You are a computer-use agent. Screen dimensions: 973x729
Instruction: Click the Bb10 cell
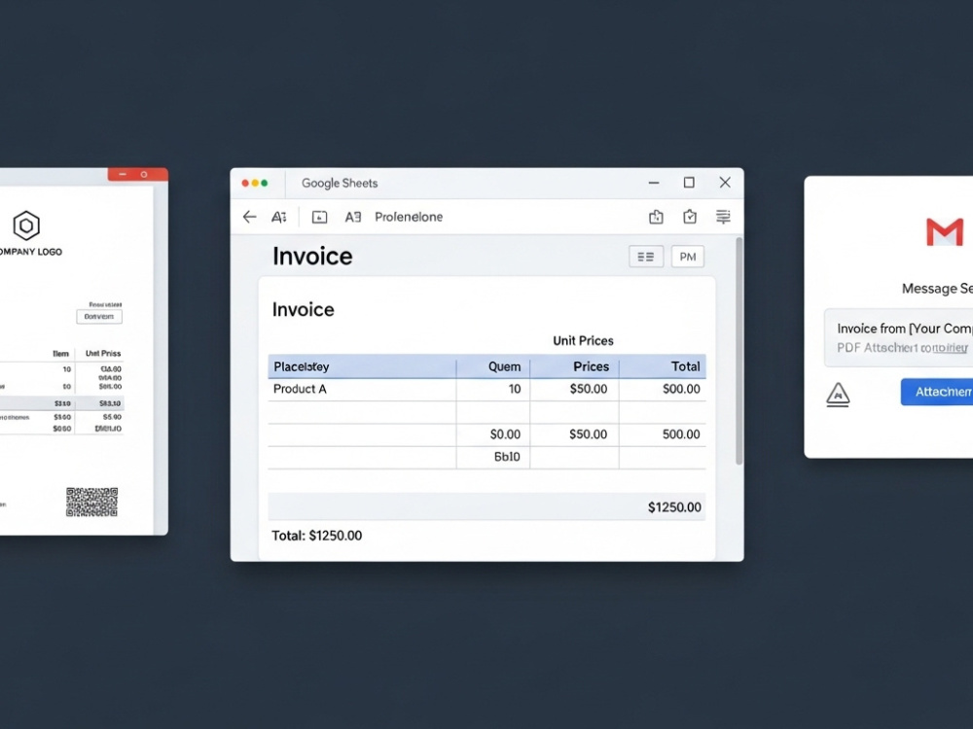pos(493,458)
